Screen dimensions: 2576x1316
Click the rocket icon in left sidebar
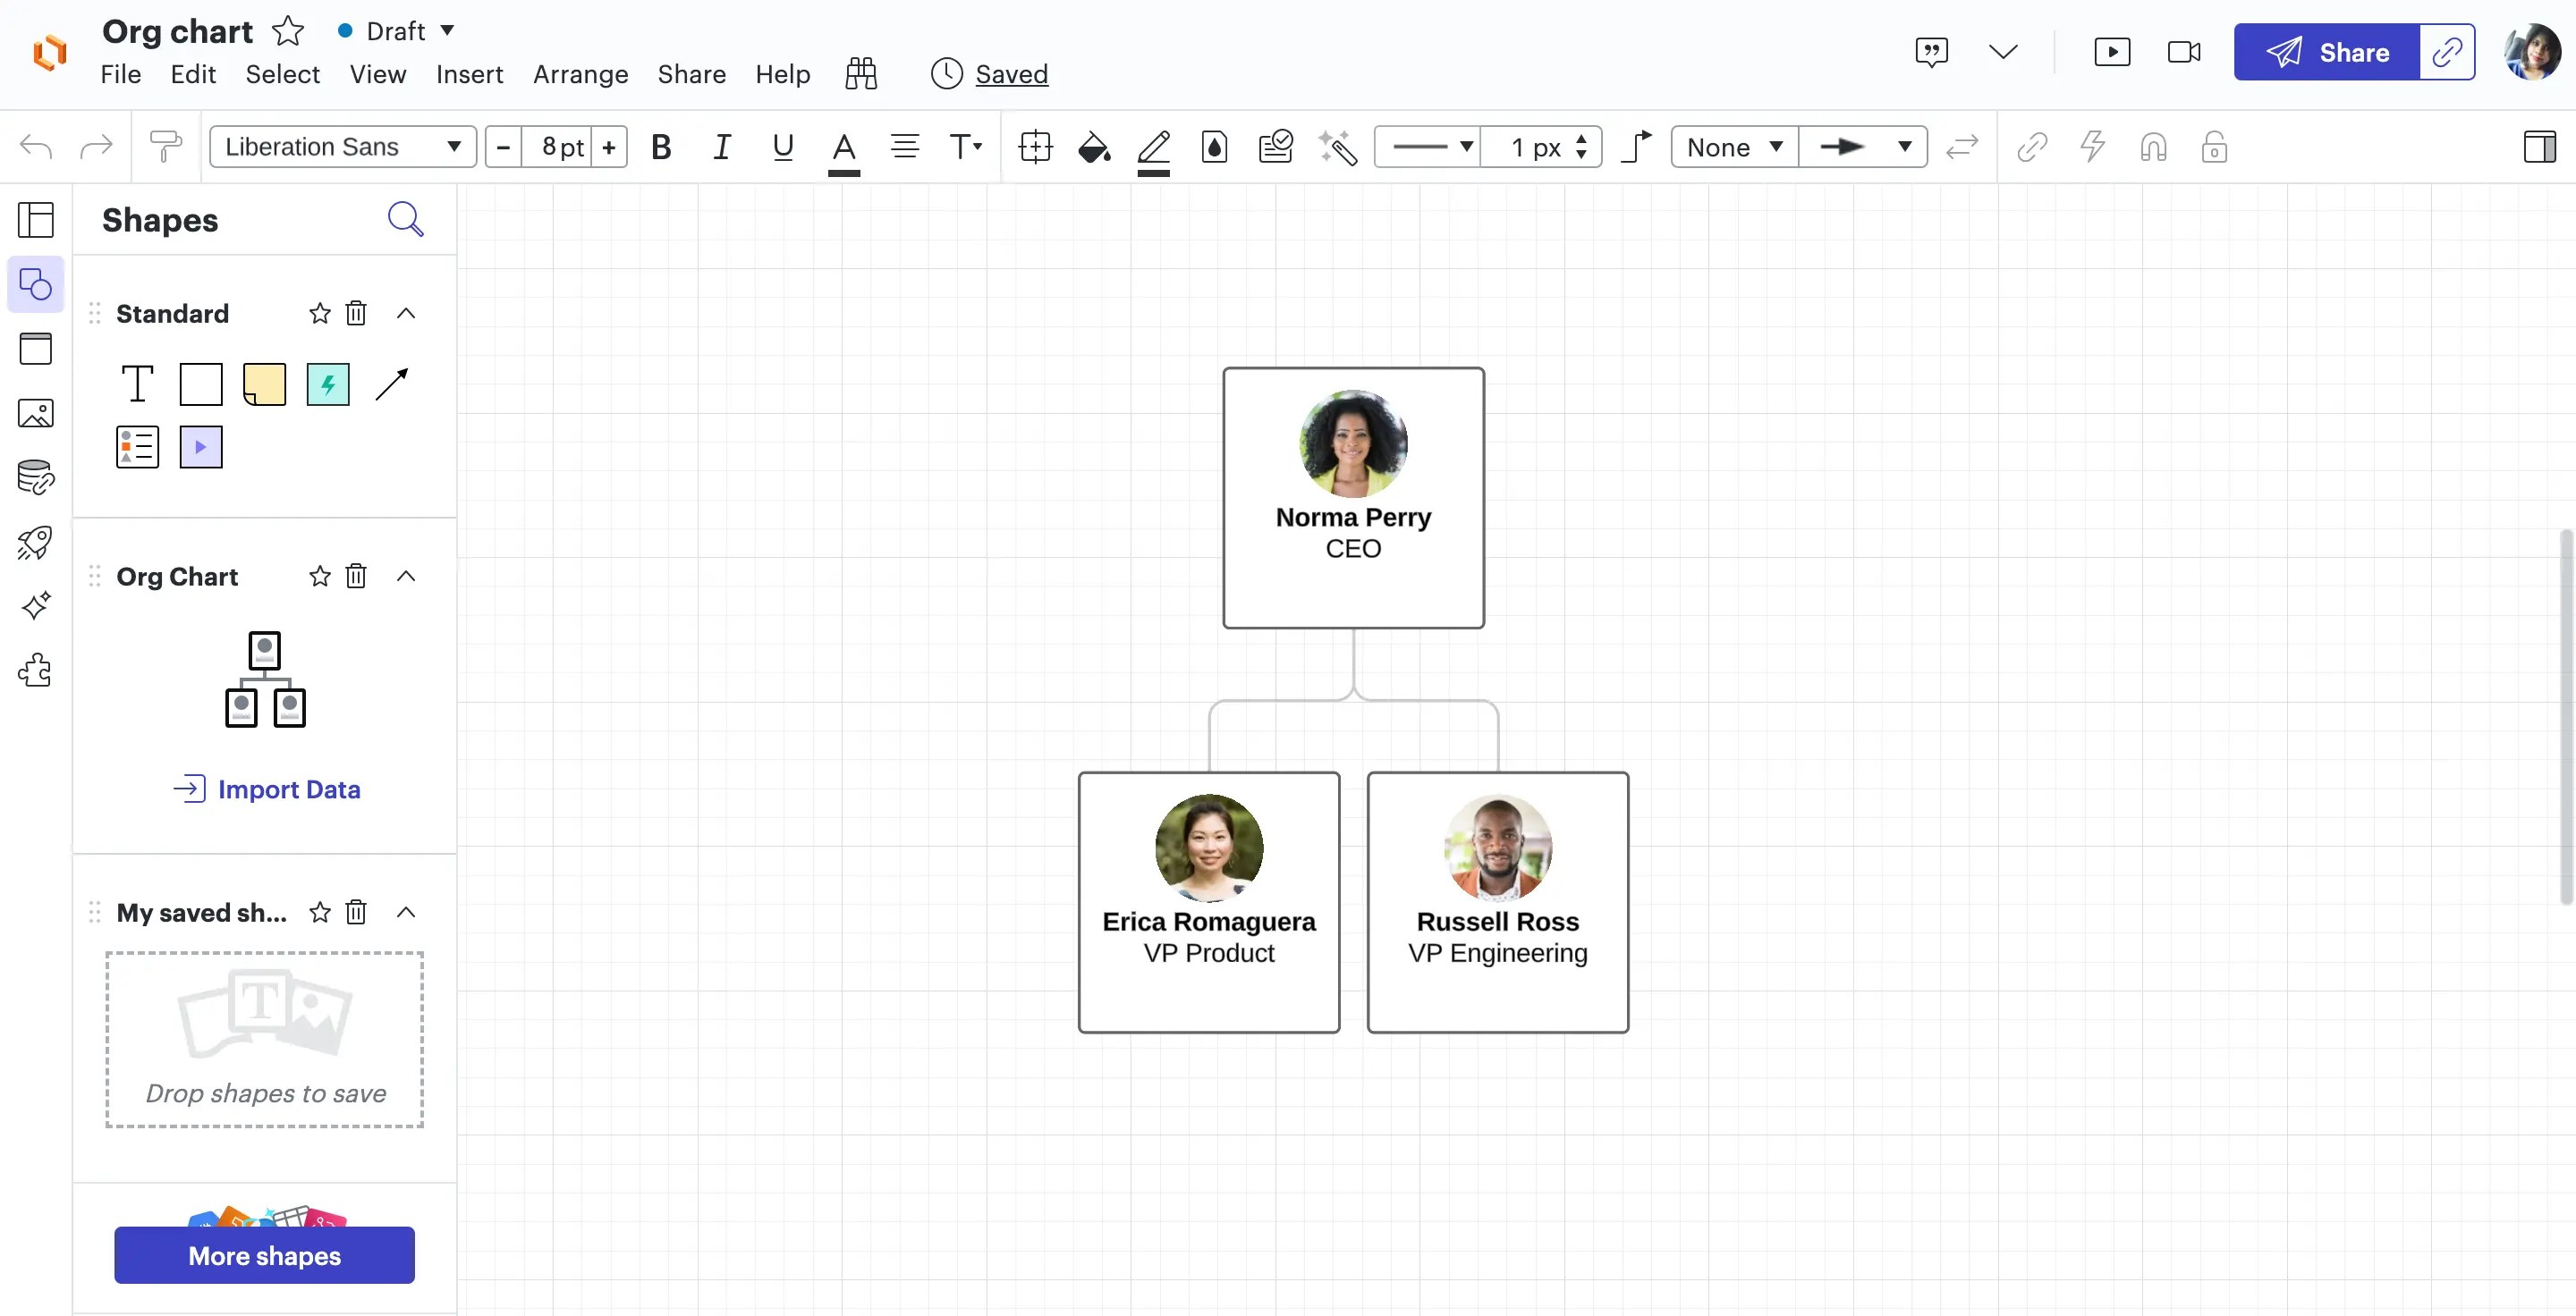35,542
